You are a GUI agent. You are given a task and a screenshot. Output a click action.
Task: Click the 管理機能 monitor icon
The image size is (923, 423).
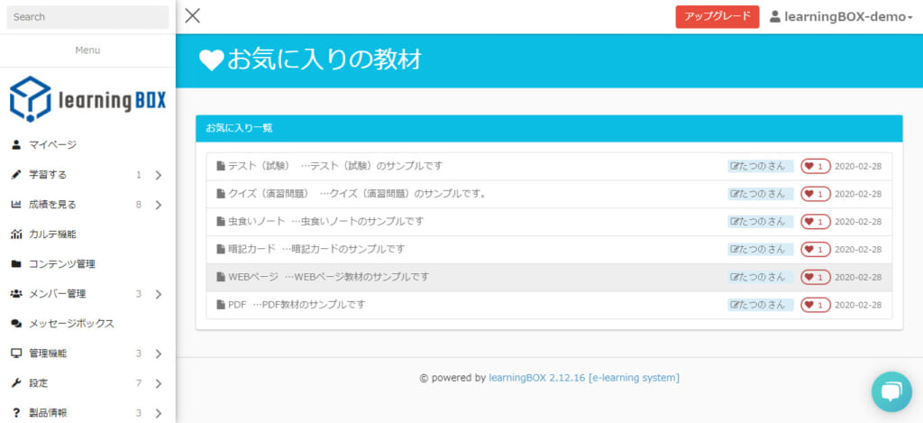point(16,354)
